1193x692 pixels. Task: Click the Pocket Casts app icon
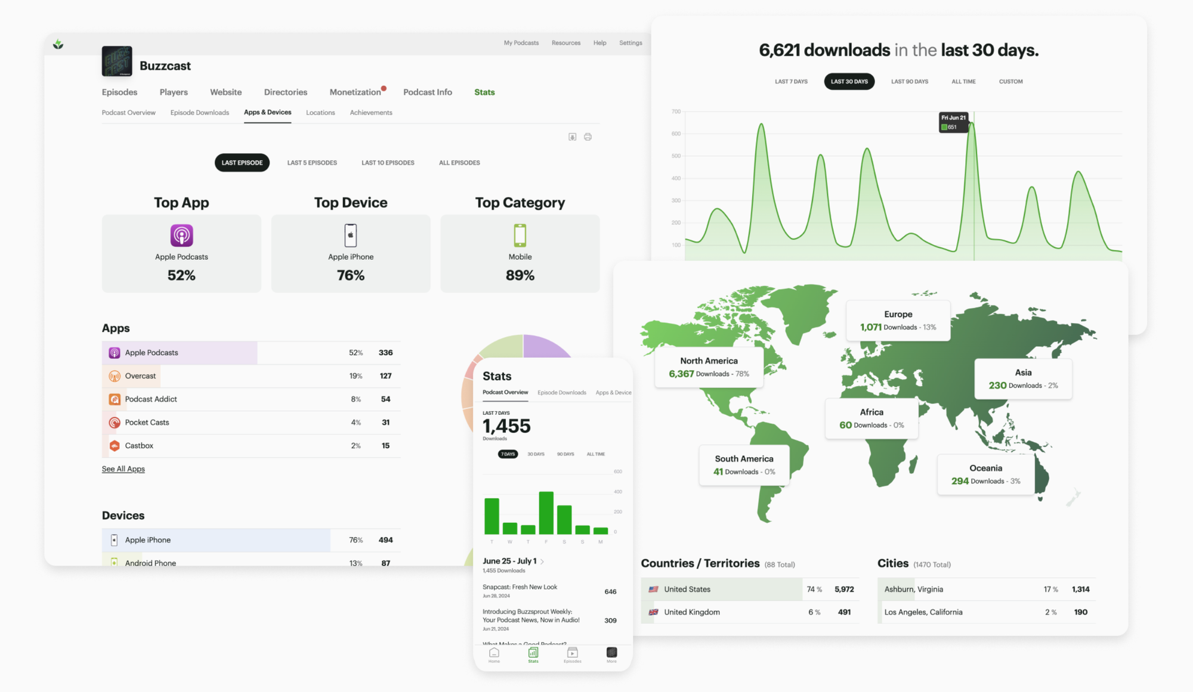(115, 423)
